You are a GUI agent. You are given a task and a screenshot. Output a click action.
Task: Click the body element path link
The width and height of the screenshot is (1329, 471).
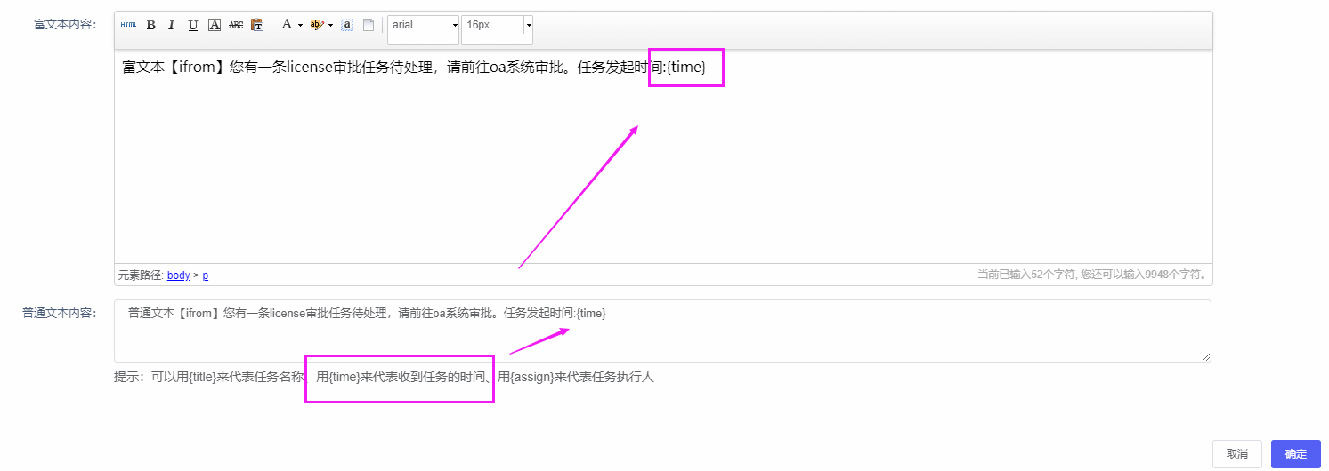pyautogui.click(x=178, y=275)
